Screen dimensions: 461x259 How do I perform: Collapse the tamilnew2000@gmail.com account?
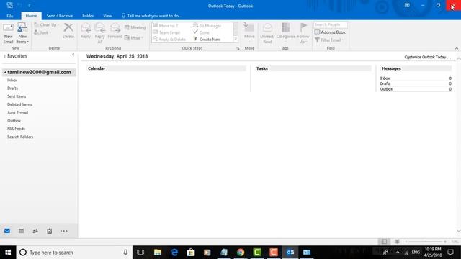(x=5, y=72)
